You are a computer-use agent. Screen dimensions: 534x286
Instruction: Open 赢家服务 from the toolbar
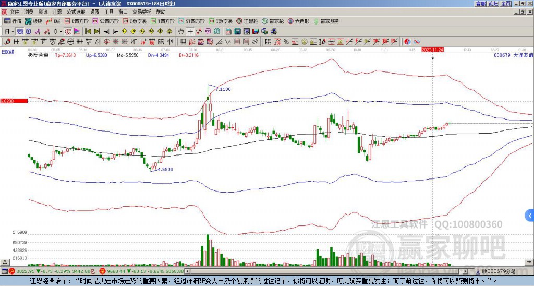(x=326, y=21)
